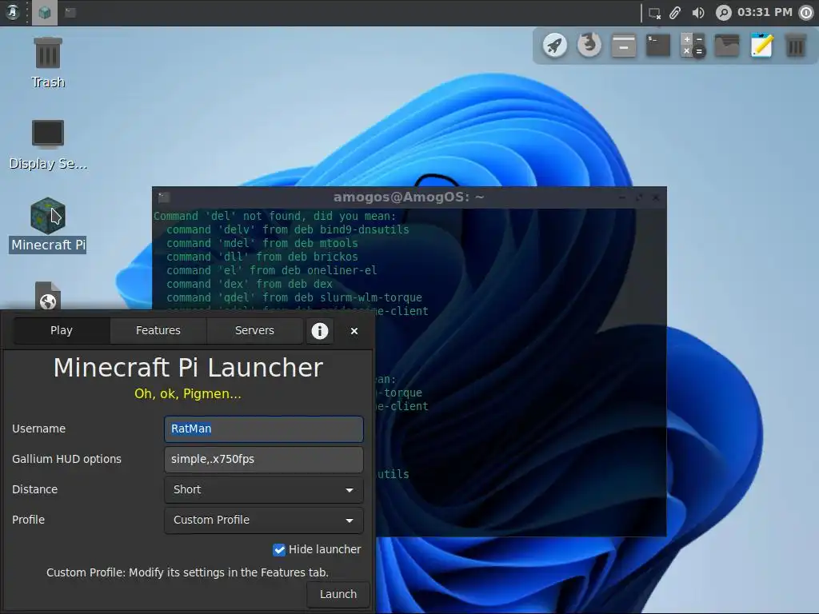Image resolution: width=819 pixels, height=614 pixels.
Task: Launch the rocket app launcher in dock
Action: click(555, 46)
